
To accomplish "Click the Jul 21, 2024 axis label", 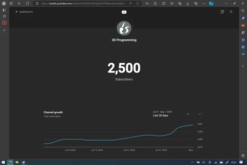I will click(x=129, y=150).
